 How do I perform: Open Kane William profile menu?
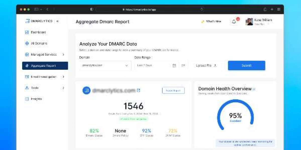tap(259, 22)
